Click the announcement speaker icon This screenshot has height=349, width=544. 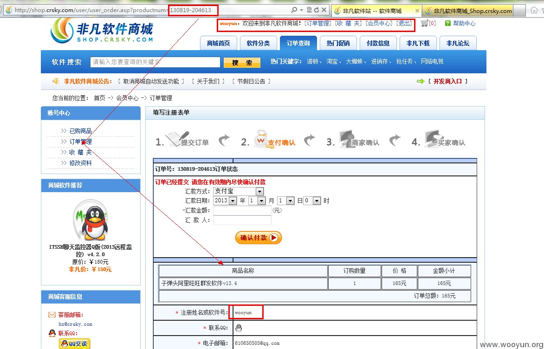[56, 81]
